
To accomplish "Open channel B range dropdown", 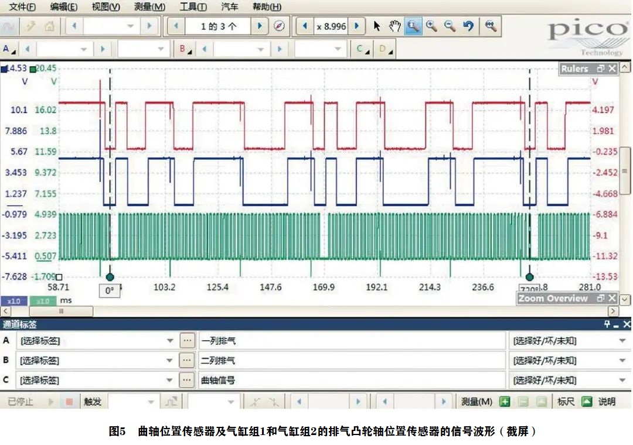I will point(260,49).
